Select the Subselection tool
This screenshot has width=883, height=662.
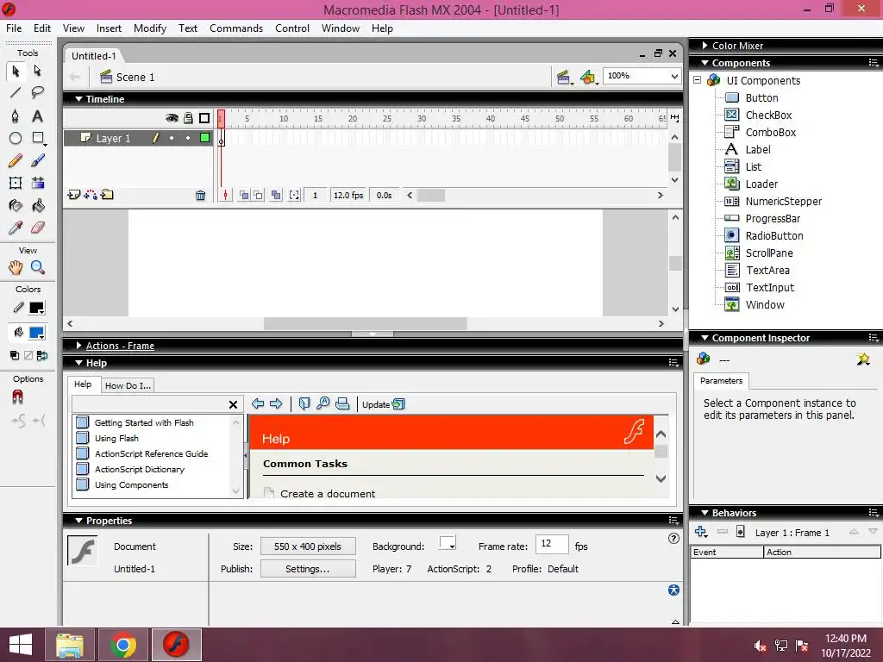pos(38,71)
